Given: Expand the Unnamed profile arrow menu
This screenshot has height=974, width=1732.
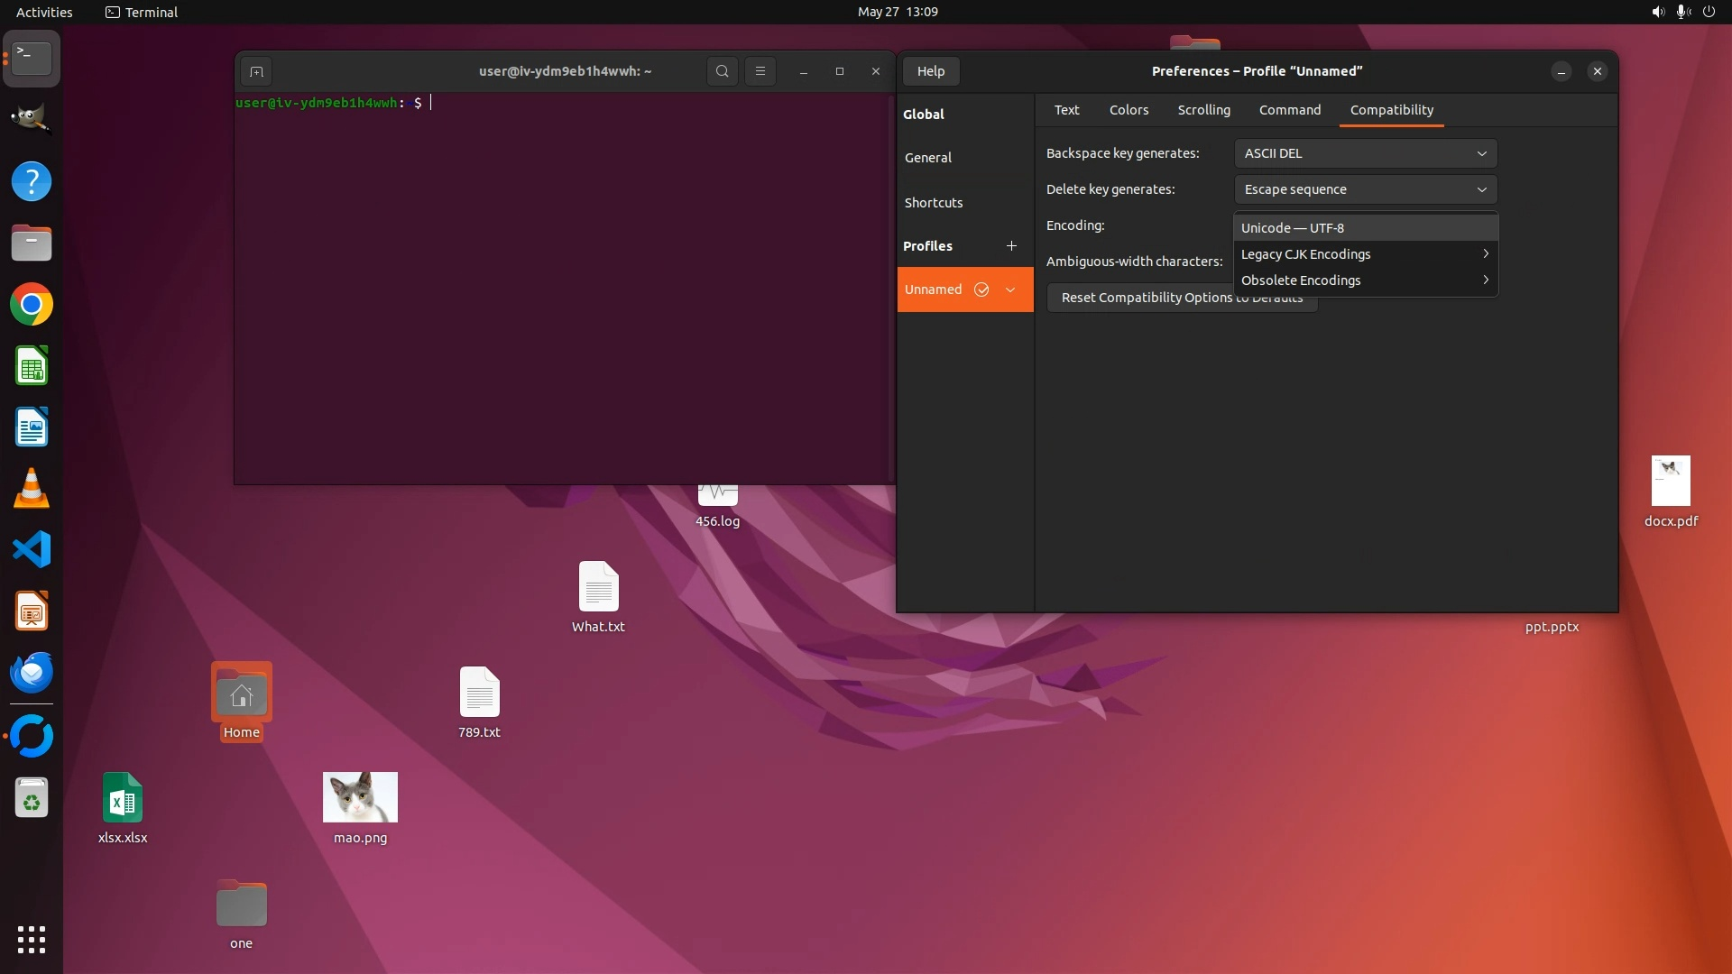Looking at the screenshot, I should [1010, 289].
